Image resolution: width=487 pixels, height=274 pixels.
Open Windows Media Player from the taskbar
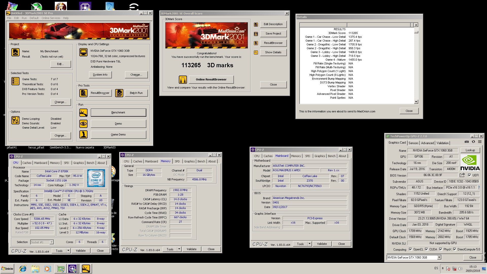[x=47, y=269]
